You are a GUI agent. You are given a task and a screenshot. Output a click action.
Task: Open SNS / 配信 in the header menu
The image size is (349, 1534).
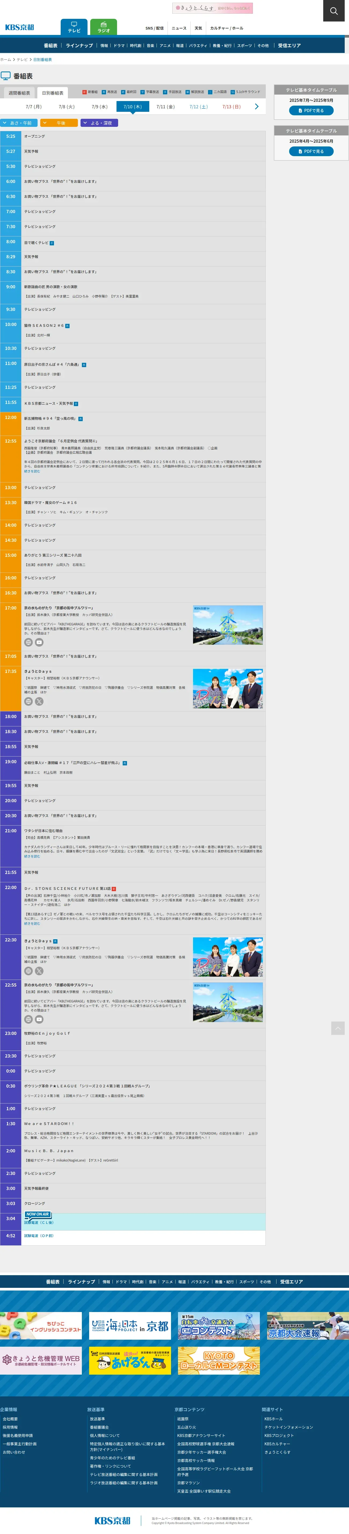155,28
